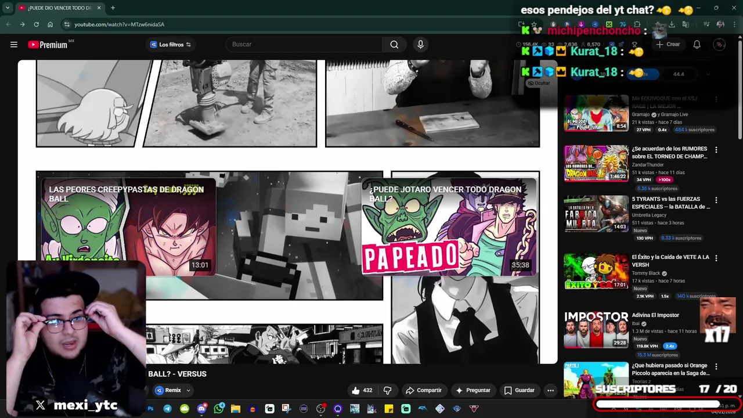Toggle Los filtros

pyautogui.click(x=170, y=45)
